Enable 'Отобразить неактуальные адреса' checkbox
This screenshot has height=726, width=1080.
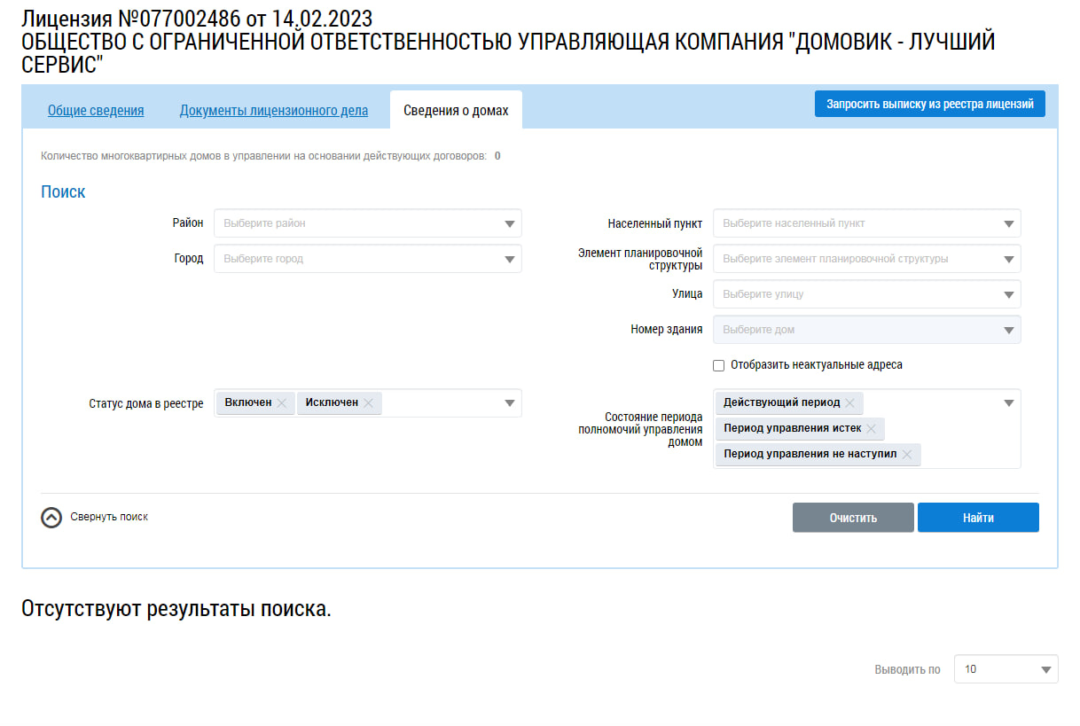[x=719, y=365]
